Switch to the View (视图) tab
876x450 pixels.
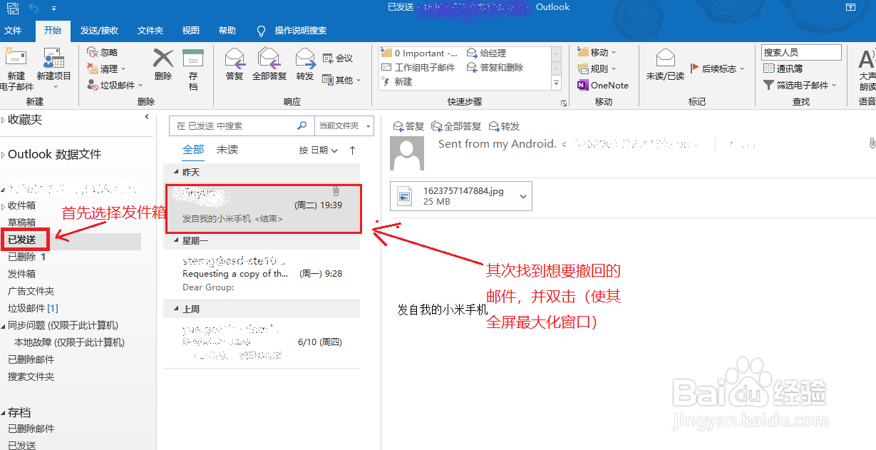coord(191,31)
